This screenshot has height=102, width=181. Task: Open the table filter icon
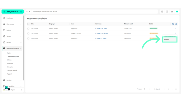(x=176, y=24)
